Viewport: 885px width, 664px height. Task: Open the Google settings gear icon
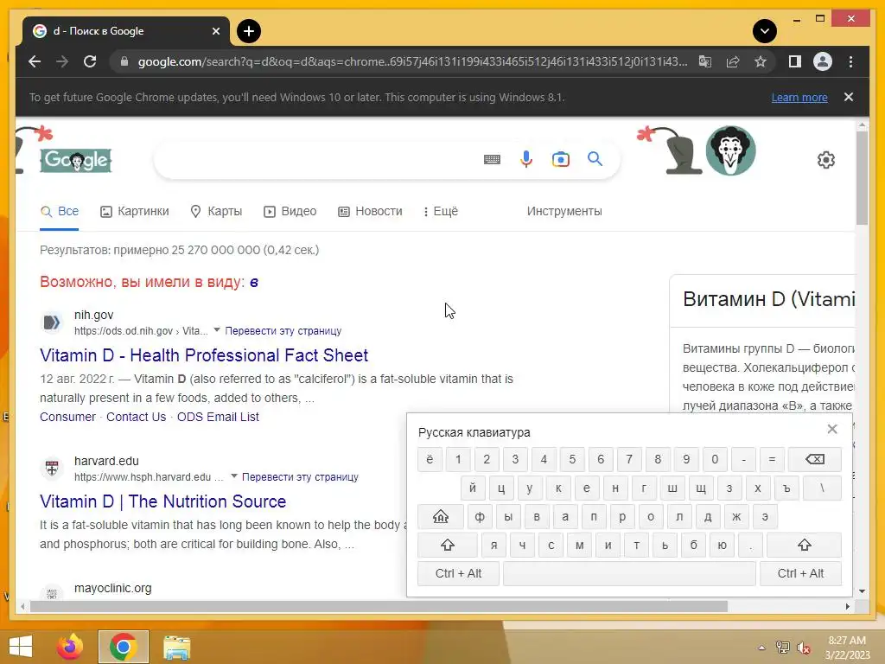[x=825, y=160]
